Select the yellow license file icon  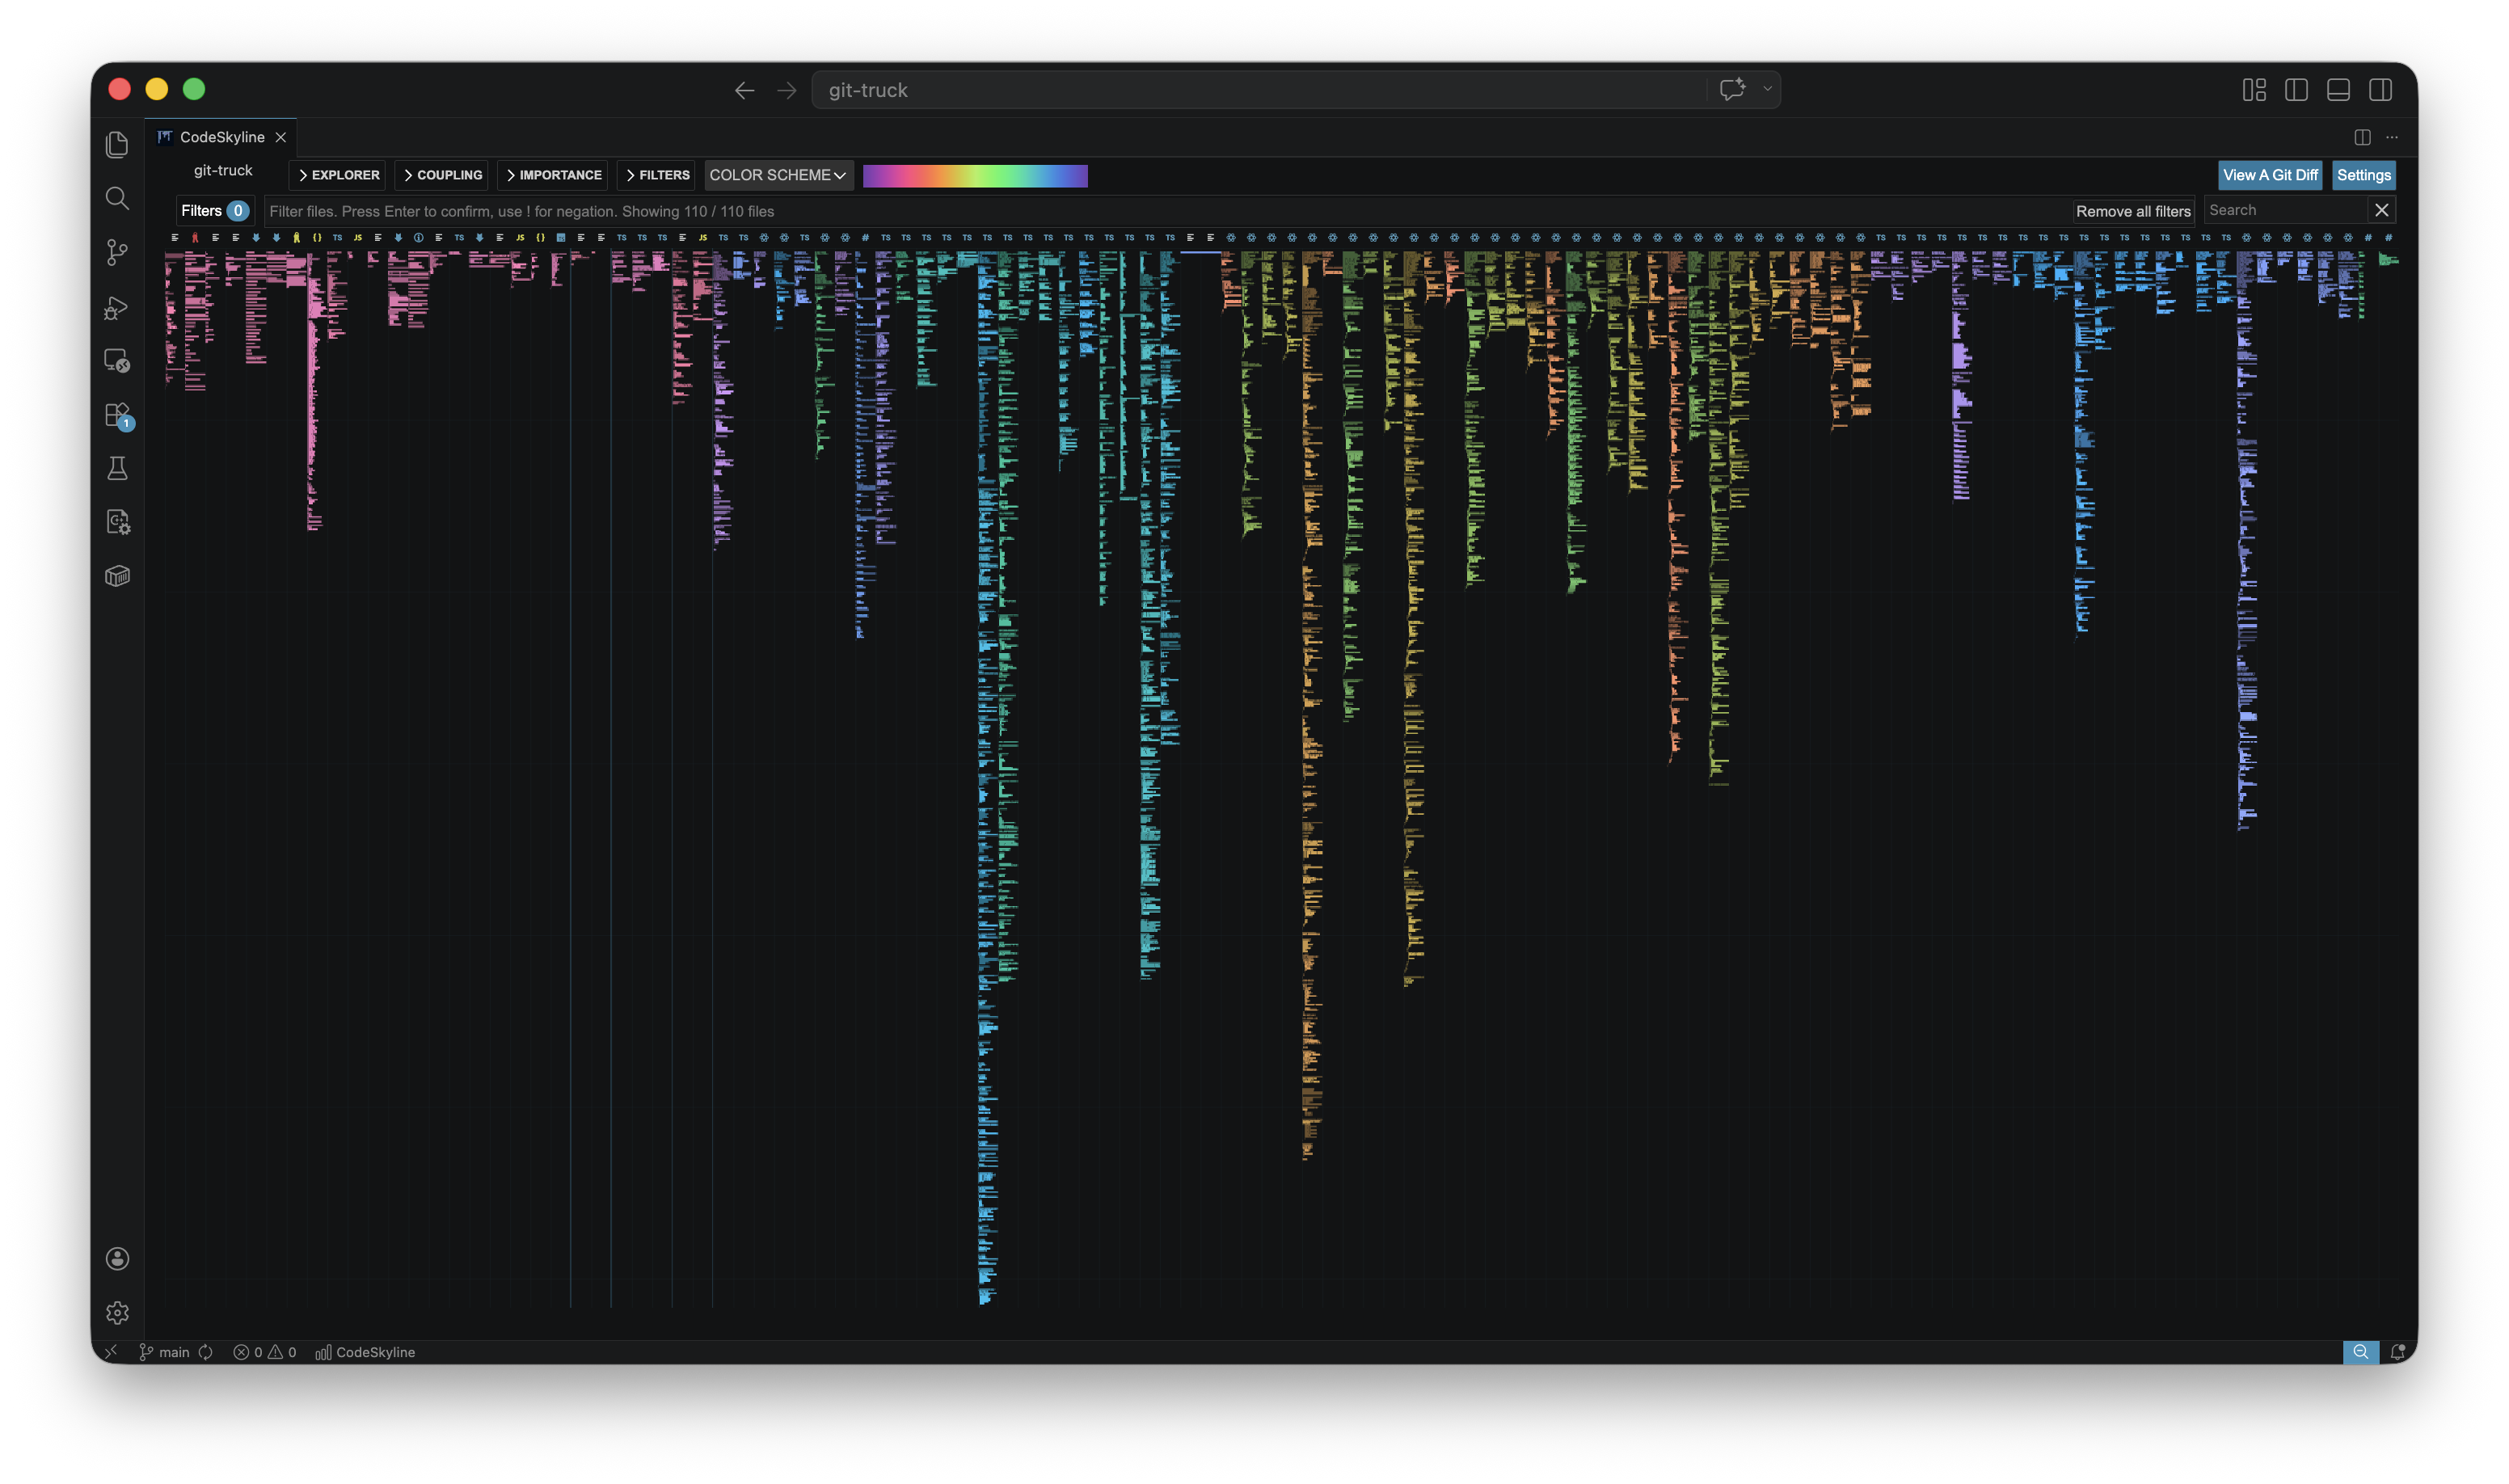[x=296, y=238]
